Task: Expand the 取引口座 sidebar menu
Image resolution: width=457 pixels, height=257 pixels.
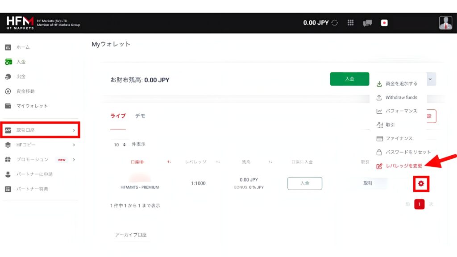Action: [x=40, y=130]
